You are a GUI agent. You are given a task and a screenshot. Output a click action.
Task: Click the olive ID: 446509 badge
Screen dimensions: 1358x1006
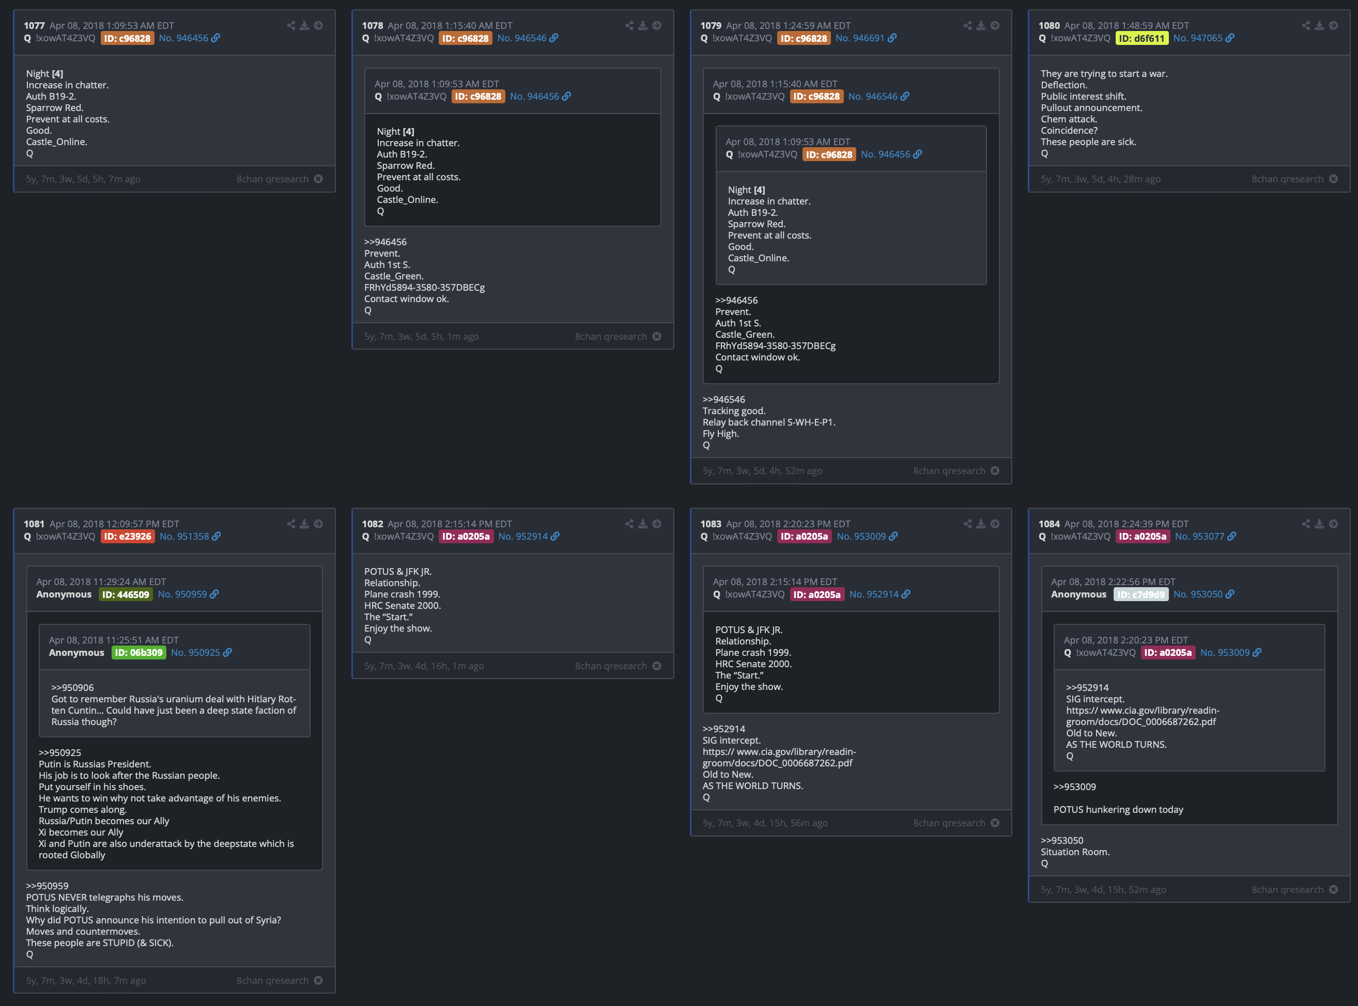click(x=126, y=594)
